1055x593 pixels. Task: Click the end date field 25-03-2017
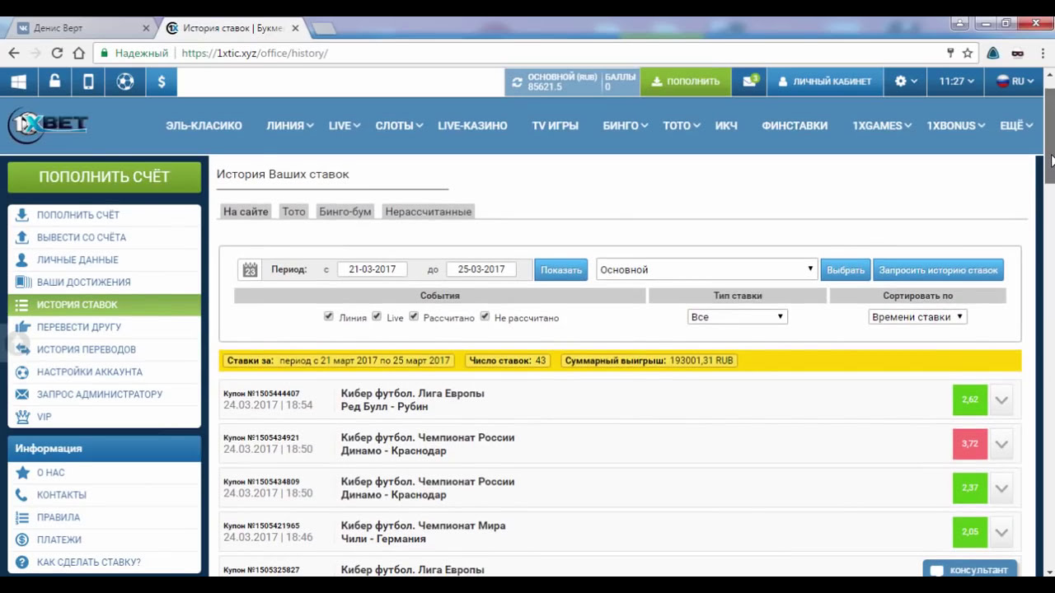point(481,269)
